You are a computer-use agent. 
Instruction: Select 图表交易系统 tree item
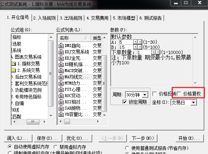click(27, 57)
